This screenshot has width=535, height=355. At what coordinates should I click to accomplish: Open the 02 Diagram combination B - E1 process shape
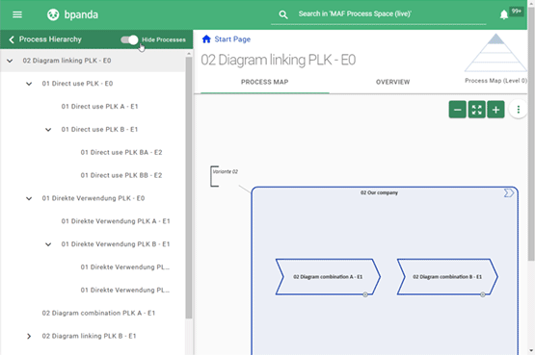pyautogui.click(x=447, y=277)
